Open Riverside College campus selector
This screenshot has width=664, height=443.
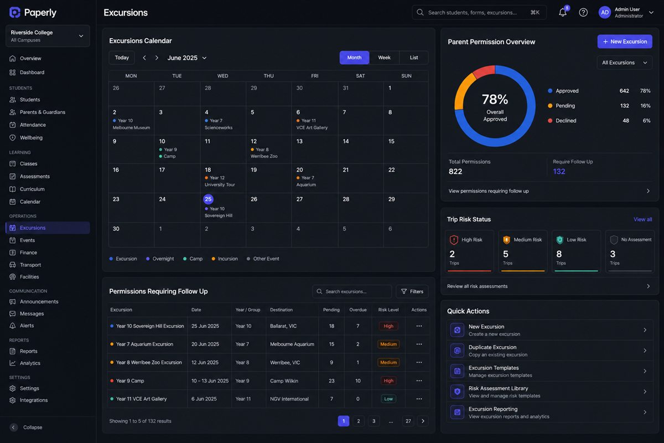pyautogui.click(x=48, y=36)
